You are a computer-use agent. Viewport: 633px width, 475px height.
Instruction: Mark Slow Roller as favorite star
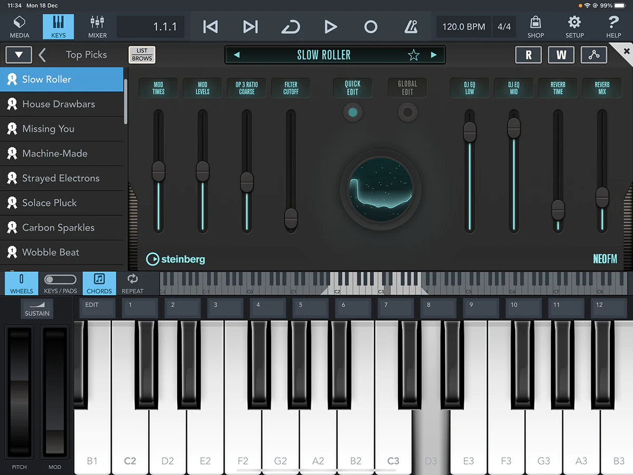[414, 55]
